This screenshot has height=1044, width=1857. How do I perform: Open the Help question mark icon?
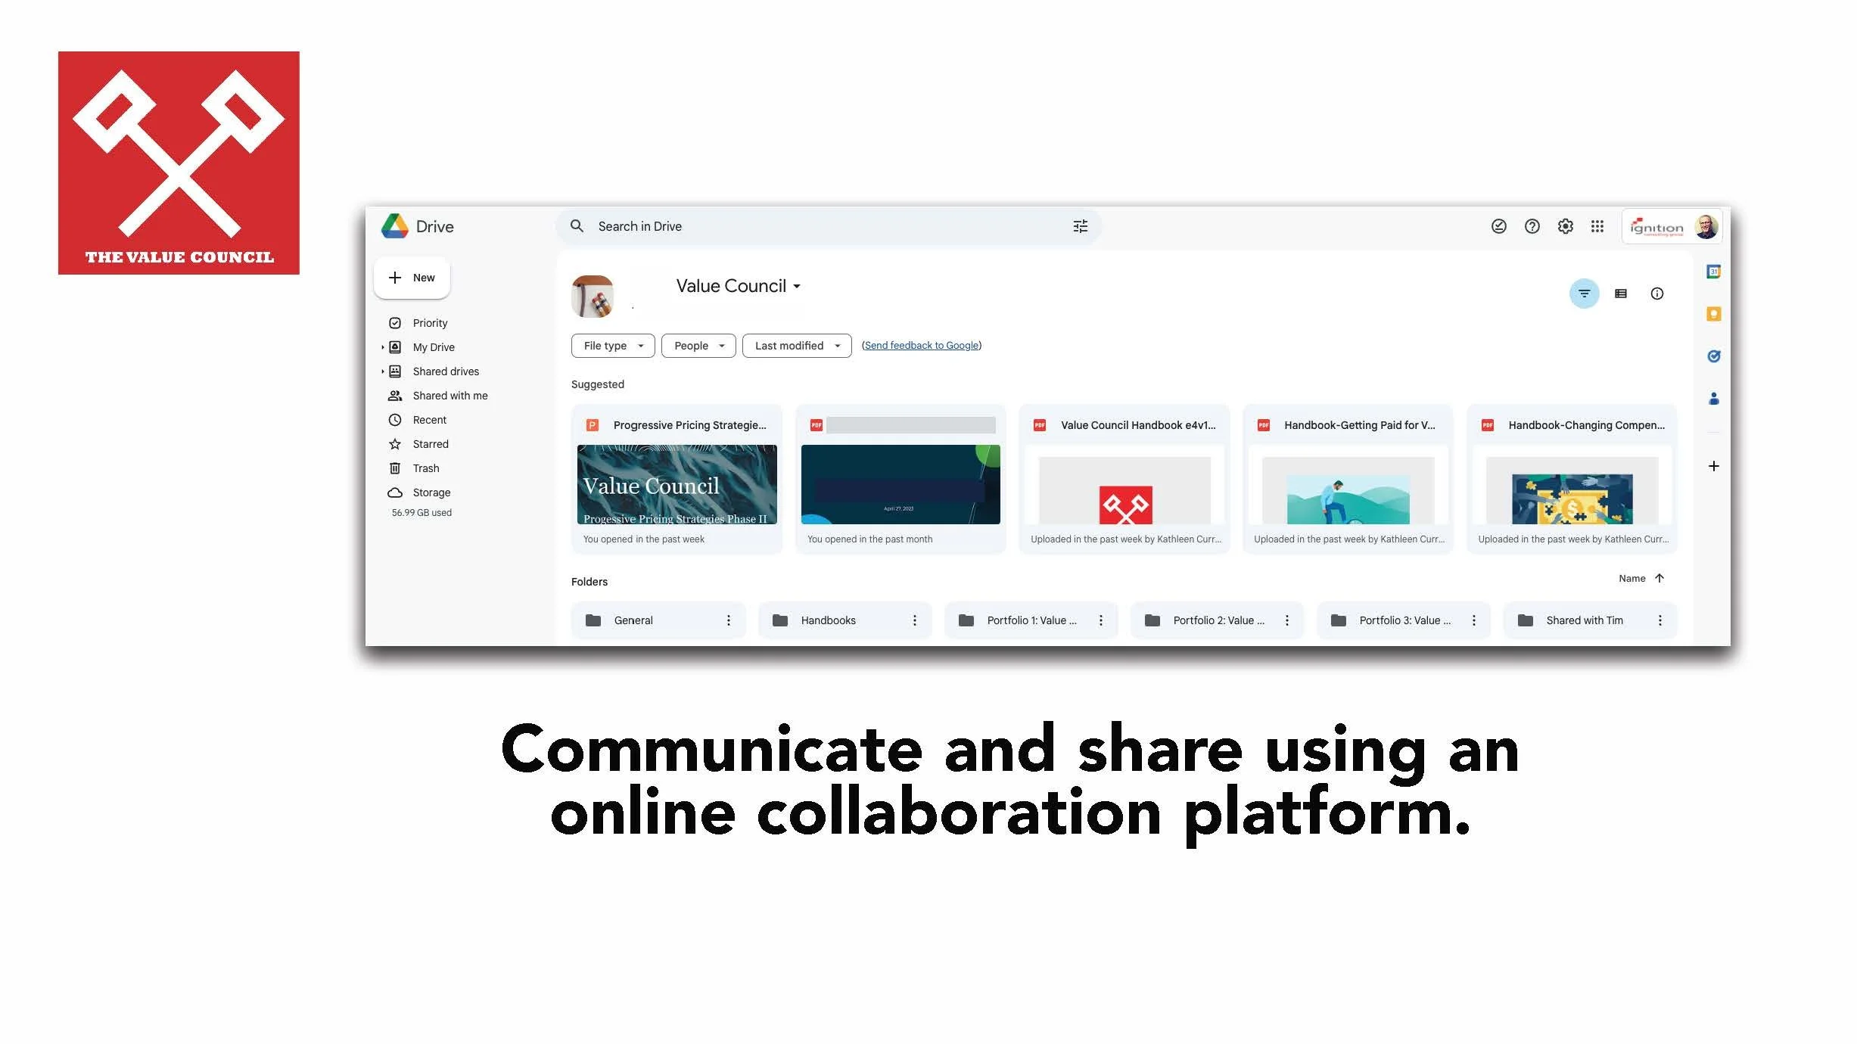(1532, 226)
